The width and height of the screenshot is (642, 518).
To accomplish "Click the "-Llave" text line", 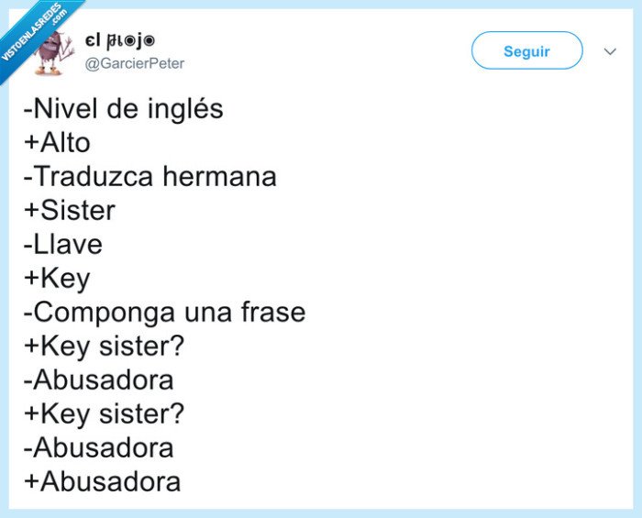I will point(63,244).
